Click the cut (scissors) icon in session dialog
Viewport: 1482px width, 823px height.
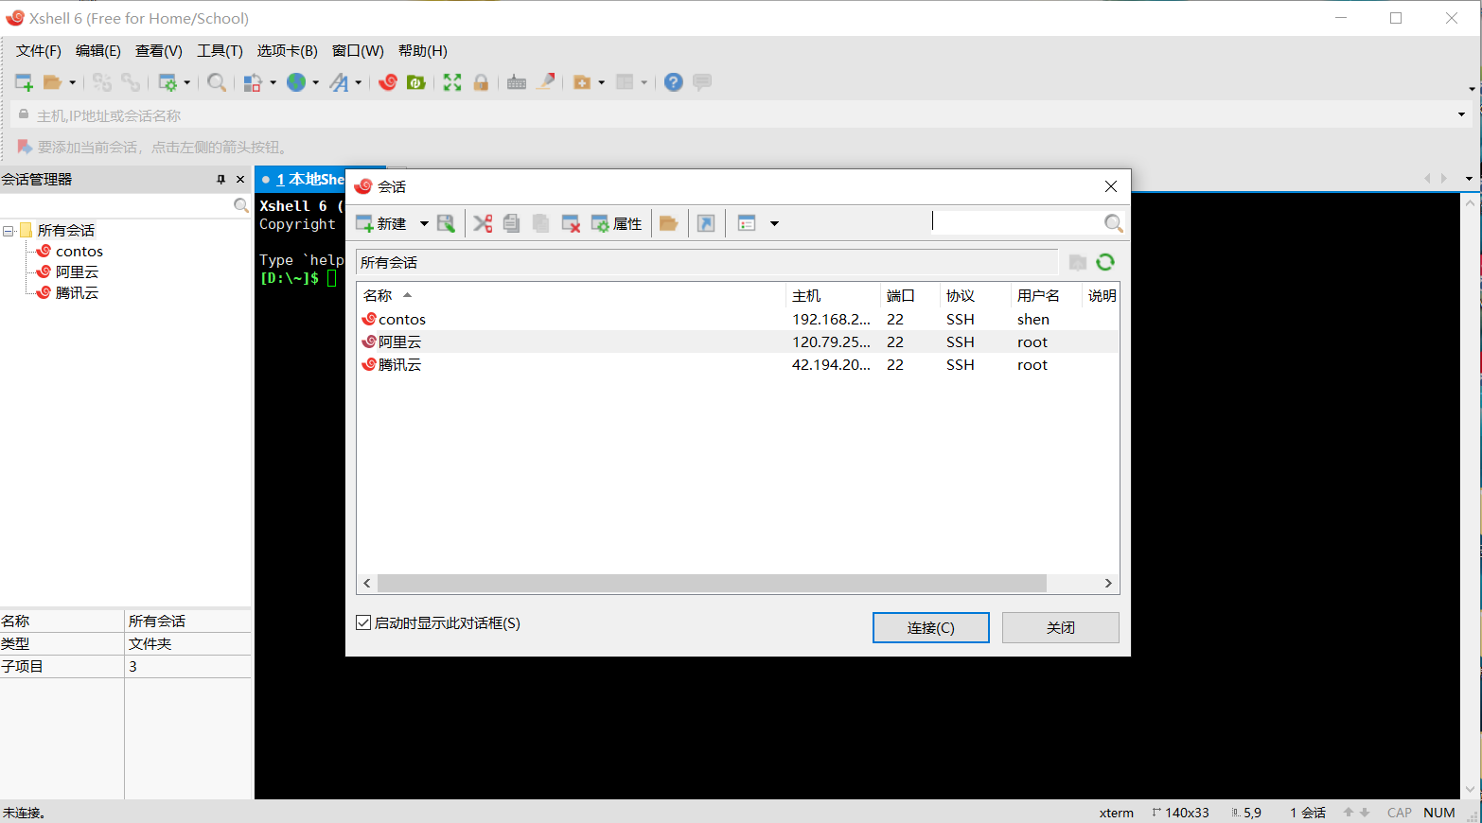483,223
